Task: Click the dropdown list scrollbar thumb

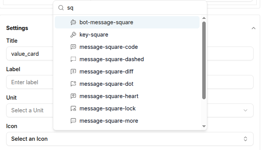Action: (x=204, y=60)
